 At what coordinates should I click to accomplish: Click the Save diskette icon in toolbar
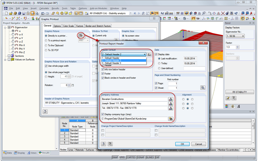click(x=24, y=13)
